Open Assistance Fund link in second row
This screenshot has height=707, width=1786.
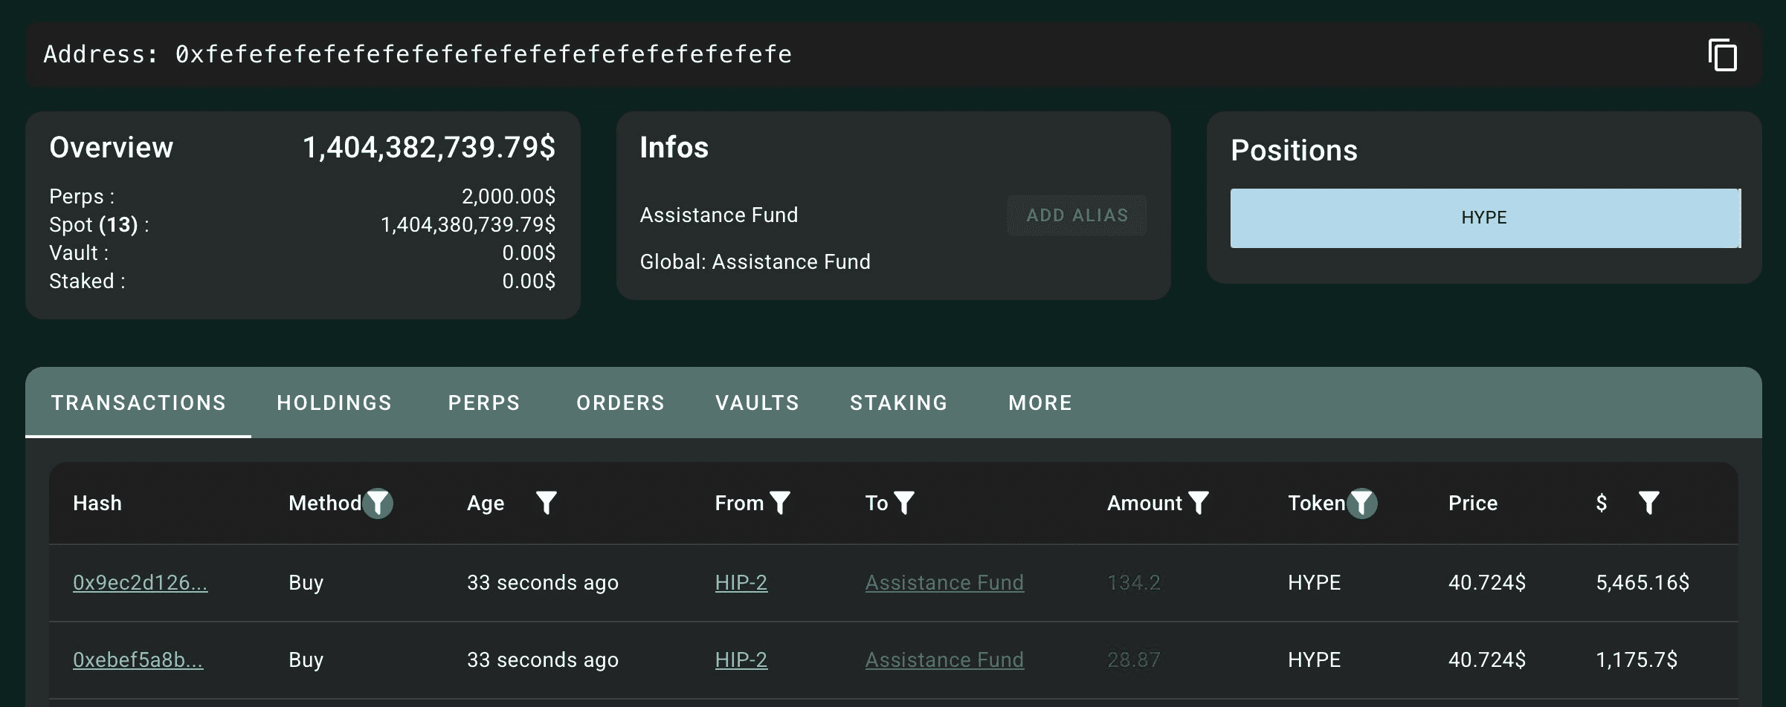[x=944, y=660]
